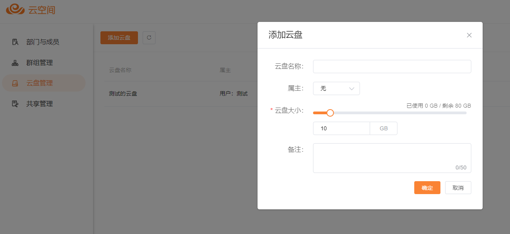Click the 属主 table column header

(x=225, y=70)
